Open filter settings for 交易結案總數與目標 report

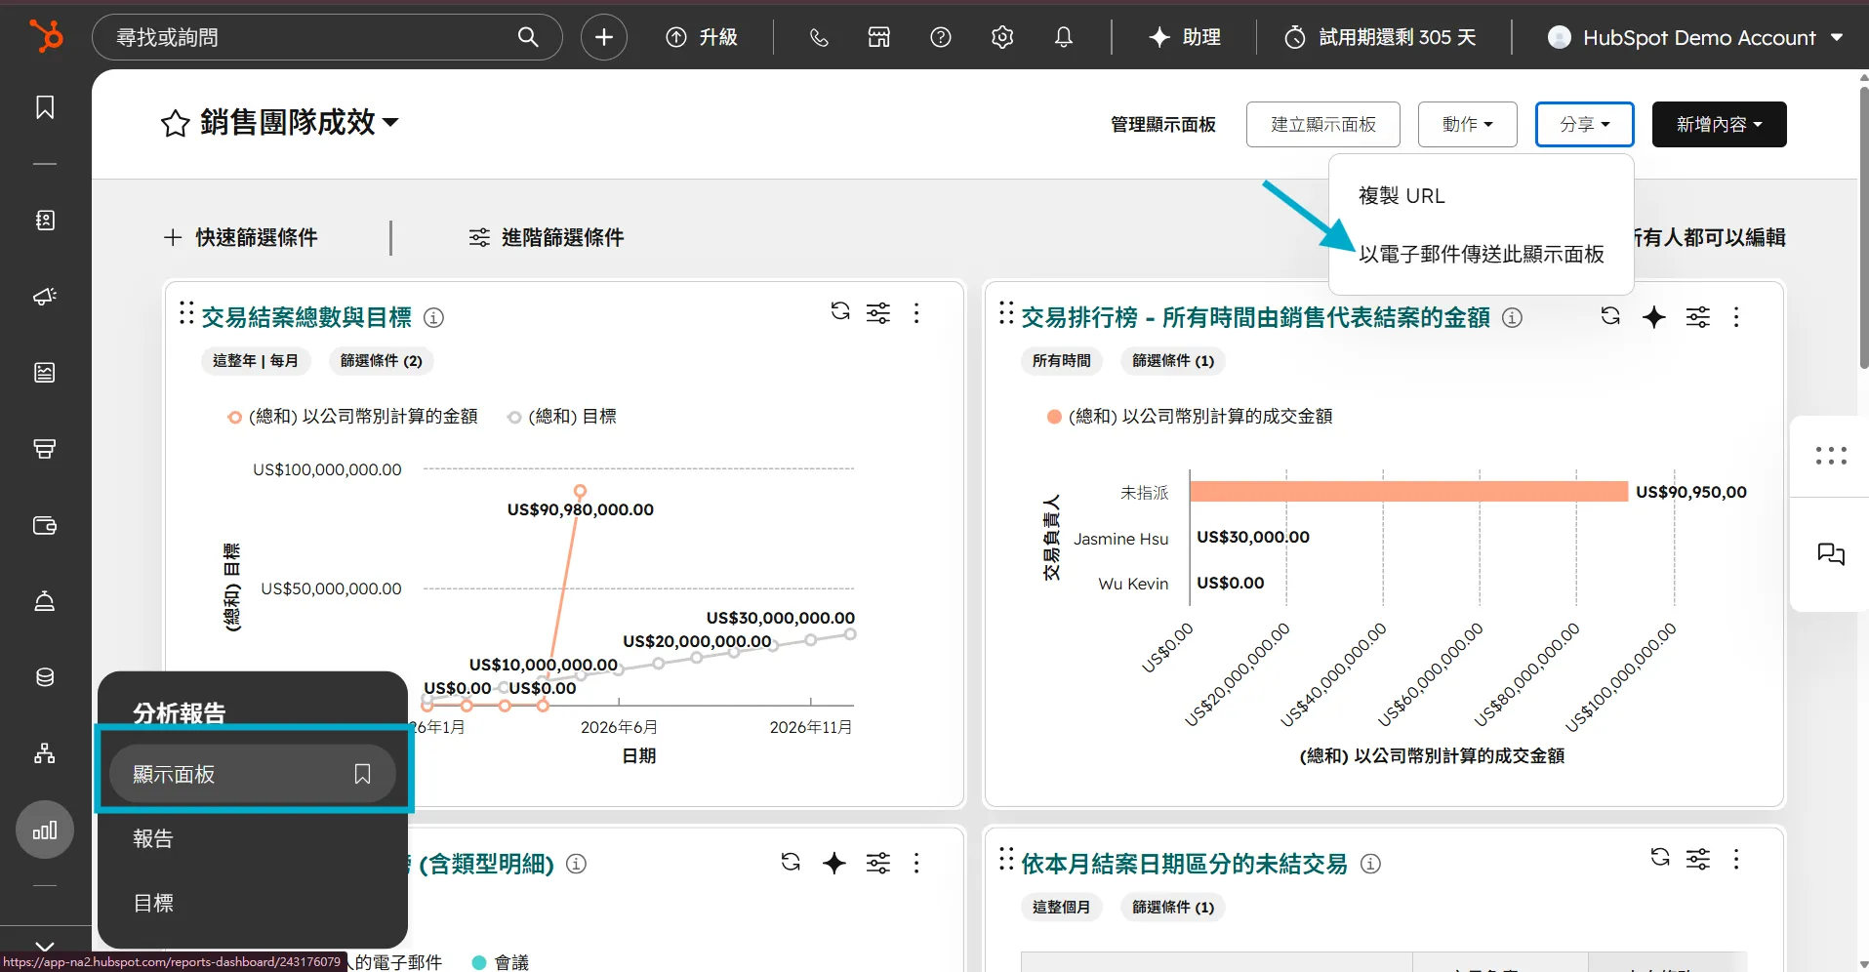[x=878, y=313]
